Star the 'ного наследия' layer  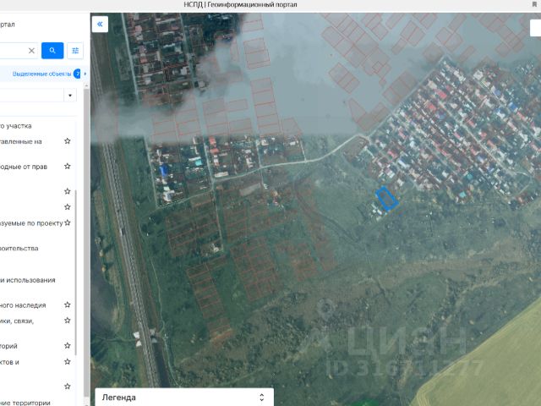68,304
